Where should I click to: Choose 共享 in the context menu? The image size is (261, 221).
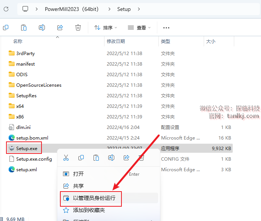point(109,186)
